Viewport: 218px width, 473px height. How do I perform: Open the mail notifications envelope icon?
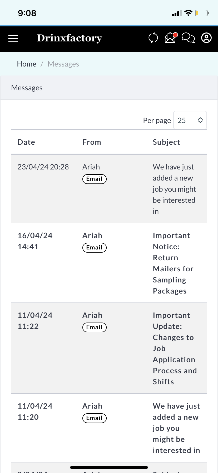tap(171, 38)
